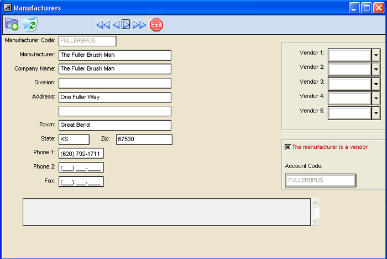The height and width of the screenshot is (259, 387).
Task: Go to the next record
Action: click(x=126, y=25)
